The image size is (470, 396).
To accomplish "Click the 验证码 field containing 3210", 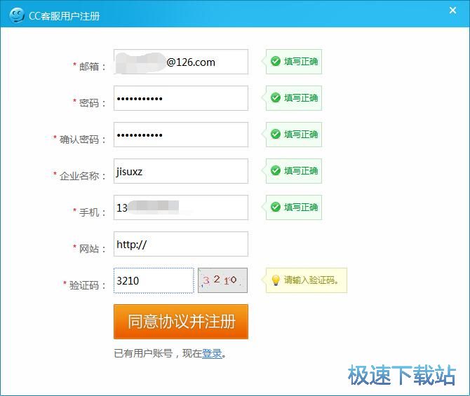I will click(x=154, y=280).
